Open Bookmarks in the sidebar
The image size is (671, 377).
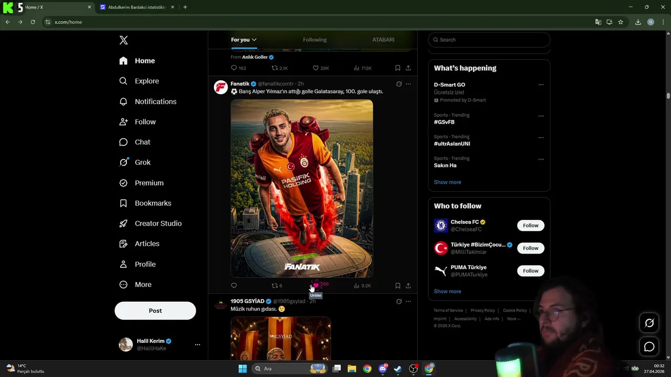coord(145,203)
